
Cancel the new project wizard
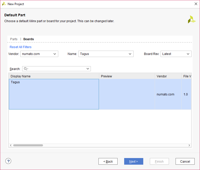[x=185, y=161]
